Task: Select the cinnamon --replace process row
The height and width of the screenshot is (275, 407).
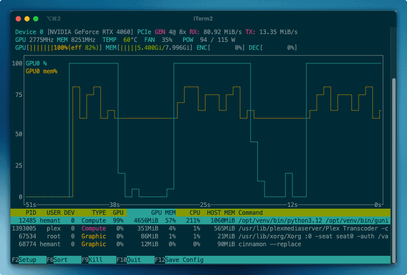Action: (200, 244)
